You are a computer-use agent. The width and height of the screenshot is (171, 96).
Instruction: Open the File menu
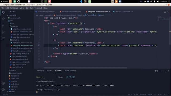click(2, 8)
